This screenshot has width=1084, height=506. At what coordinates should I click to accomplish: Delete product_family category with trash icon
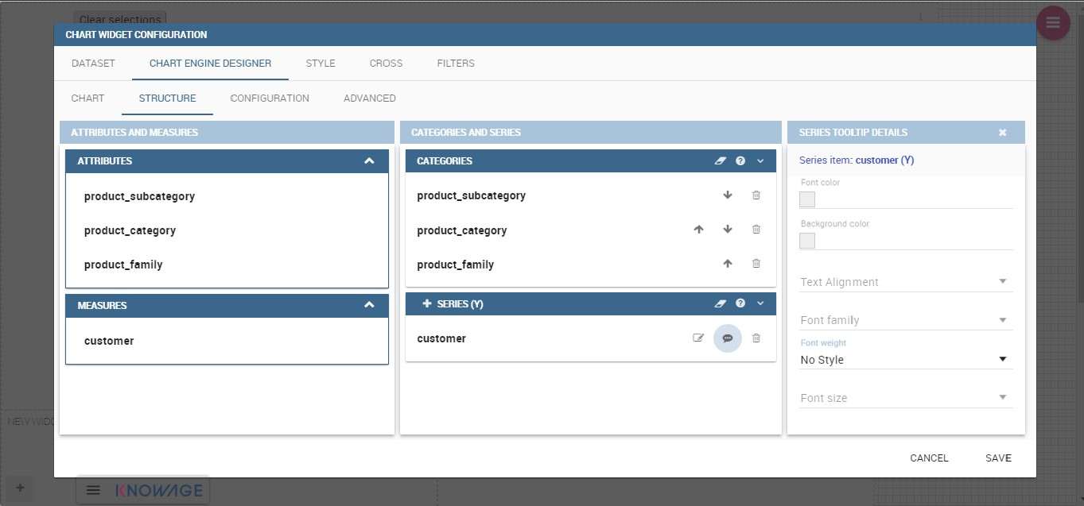pos(756,264)
